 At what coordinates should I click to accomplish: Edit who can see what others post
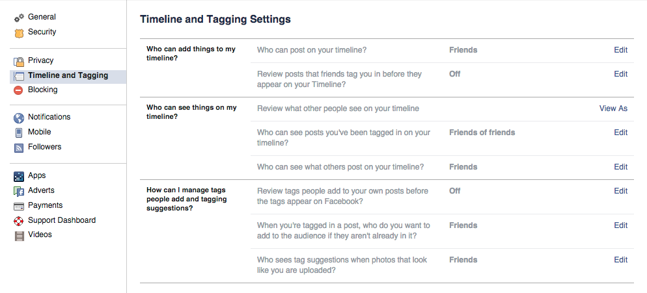pos(620,167)
